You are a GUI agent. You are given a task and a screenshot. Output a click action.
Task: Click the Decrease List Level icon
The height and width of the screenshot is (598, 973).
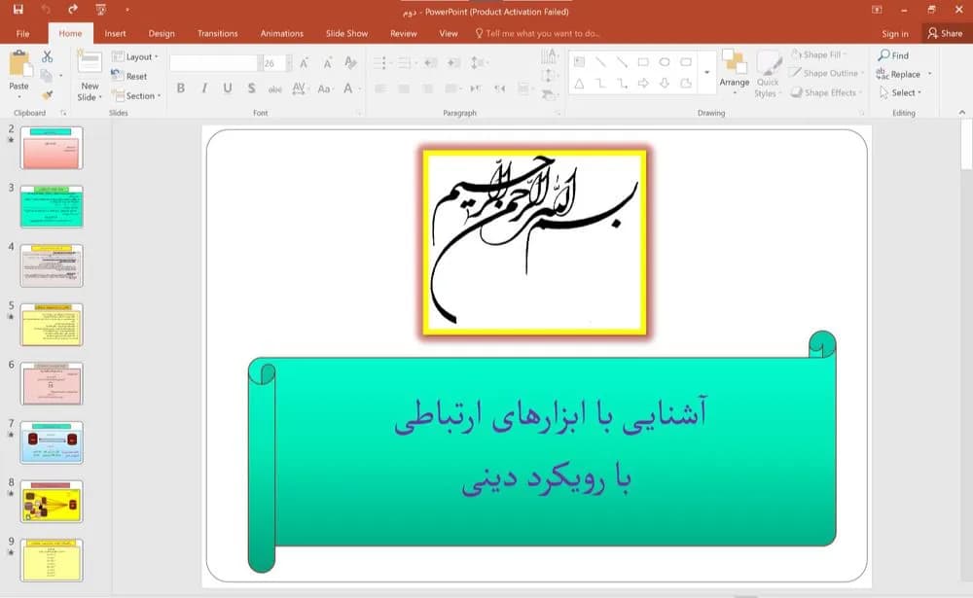[431, 62]
